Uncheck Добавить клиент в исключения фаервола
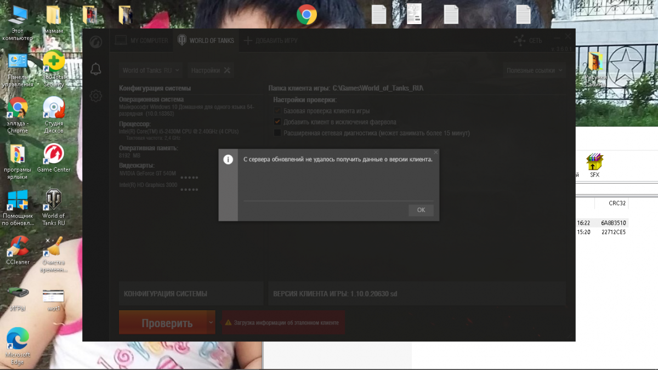 pyautogui.click(x=277, y=122)
